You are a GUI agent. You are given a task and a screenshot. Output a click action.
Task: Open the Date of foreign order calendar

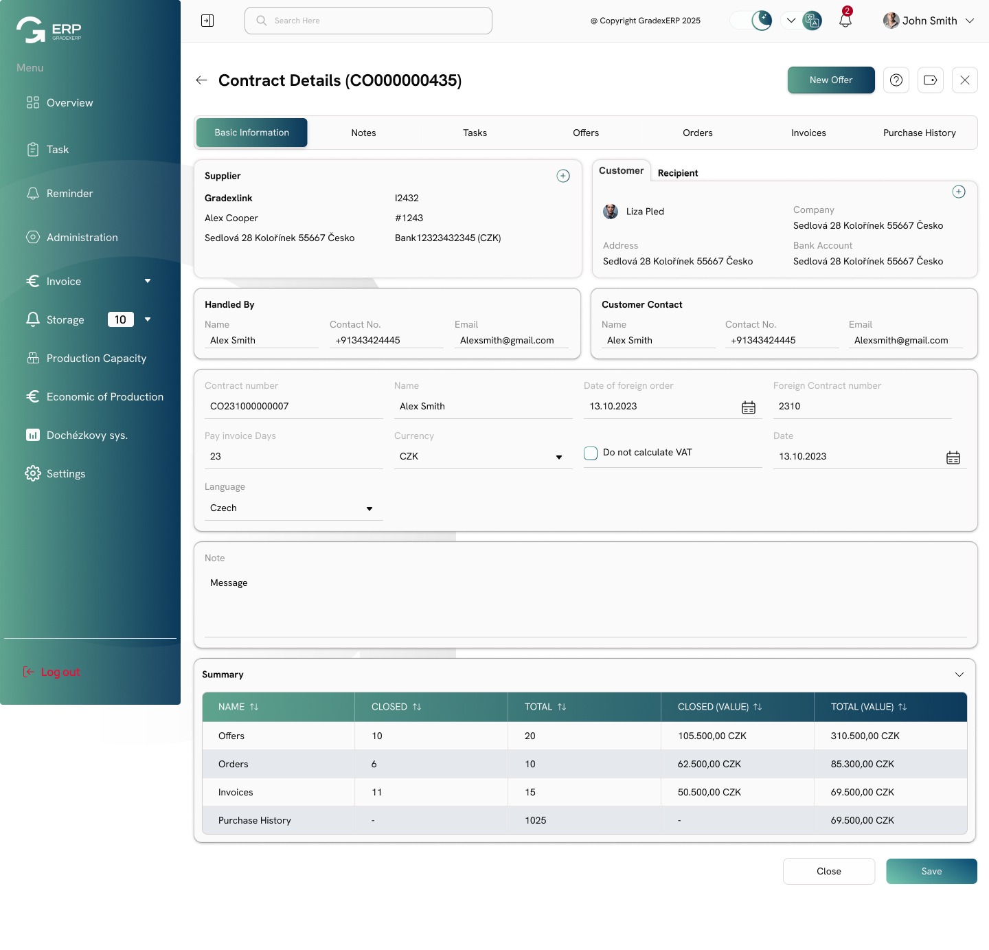(x=749, y=407)
